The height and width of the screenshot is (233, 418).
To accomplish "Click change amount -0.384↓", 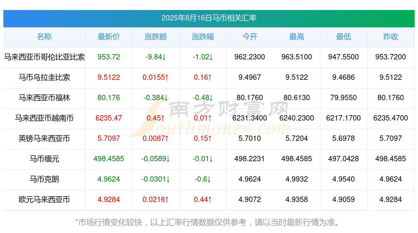I will tap(156, 98).
